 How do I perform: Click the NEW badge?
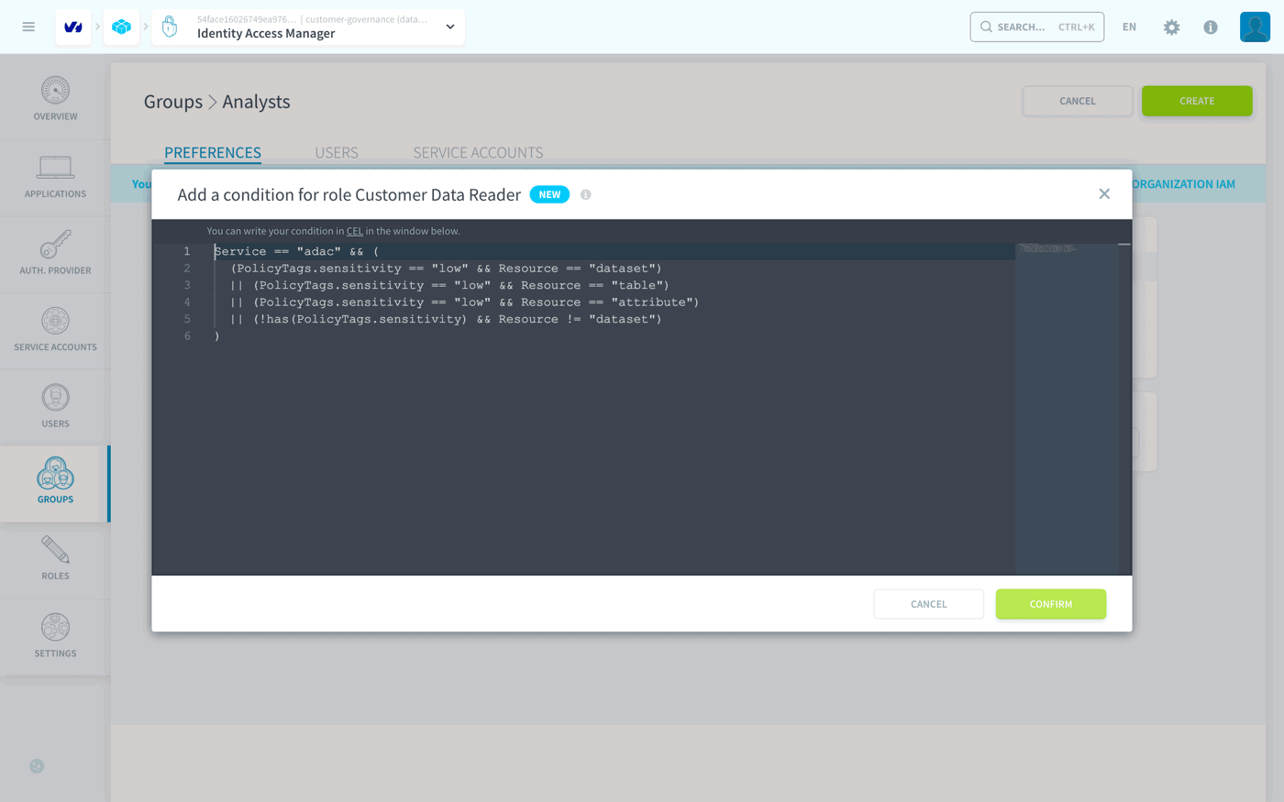[549, 194]
